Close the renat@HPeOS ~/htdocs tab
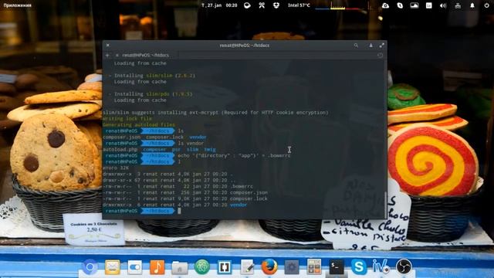This screenshot has height=278, width=494. click(x=117, y=55)
